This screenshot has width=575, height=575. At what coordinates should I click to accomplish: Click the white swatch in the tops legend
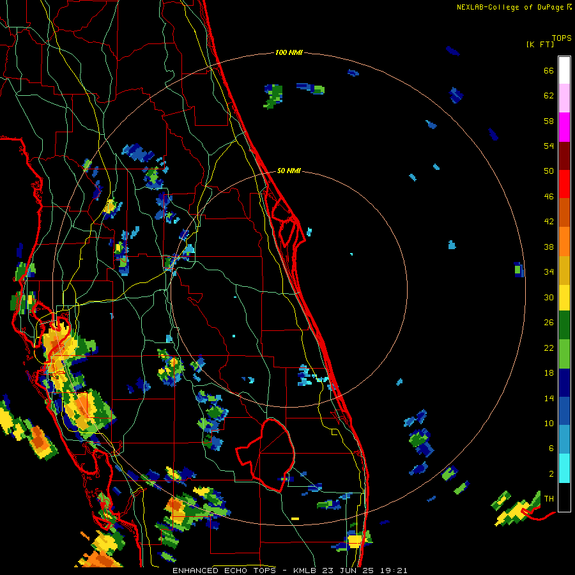click(564, 70)
